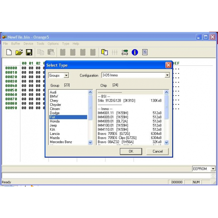Image resolution: width=218 pixels, height=218 pixels.
Task: Click the hex address 00000 row label
Action: pos(11,68)
